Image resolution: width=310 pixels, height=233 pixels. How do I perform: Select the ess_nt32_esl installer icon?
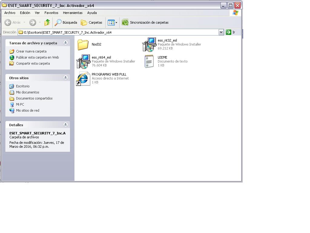pos(149,45)
